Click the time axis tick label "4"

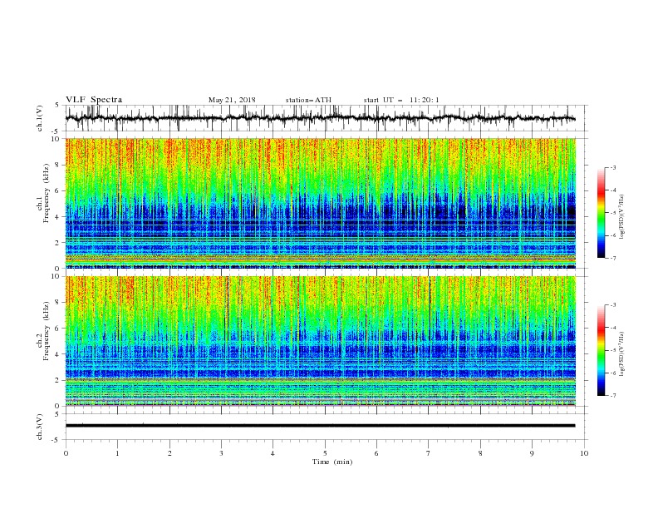273,453
